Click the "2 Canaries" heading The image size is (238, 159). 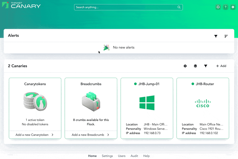point(18,66)
